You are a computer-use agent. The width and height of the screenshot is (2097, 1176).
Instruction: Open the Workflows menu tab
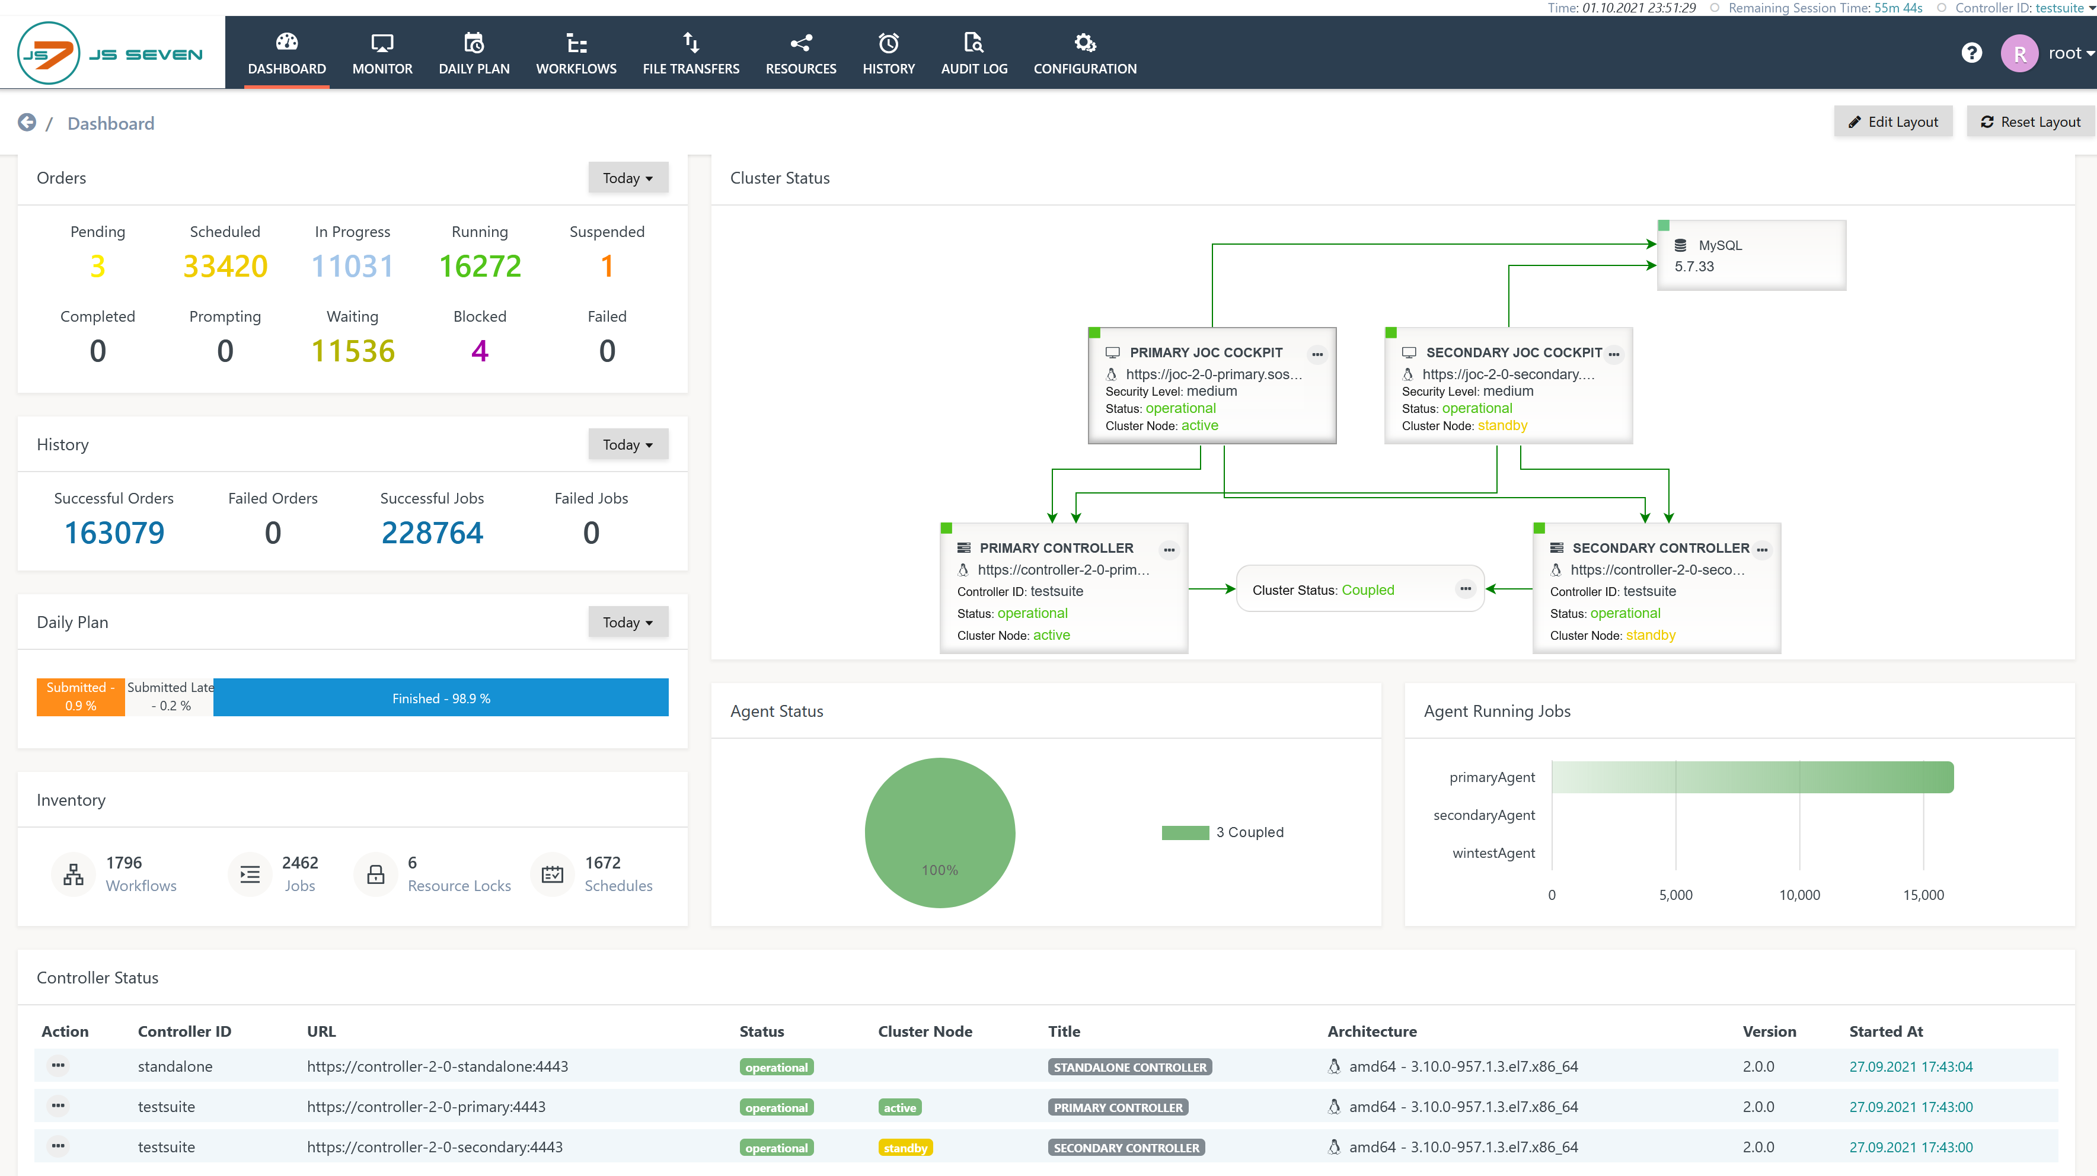576,54
